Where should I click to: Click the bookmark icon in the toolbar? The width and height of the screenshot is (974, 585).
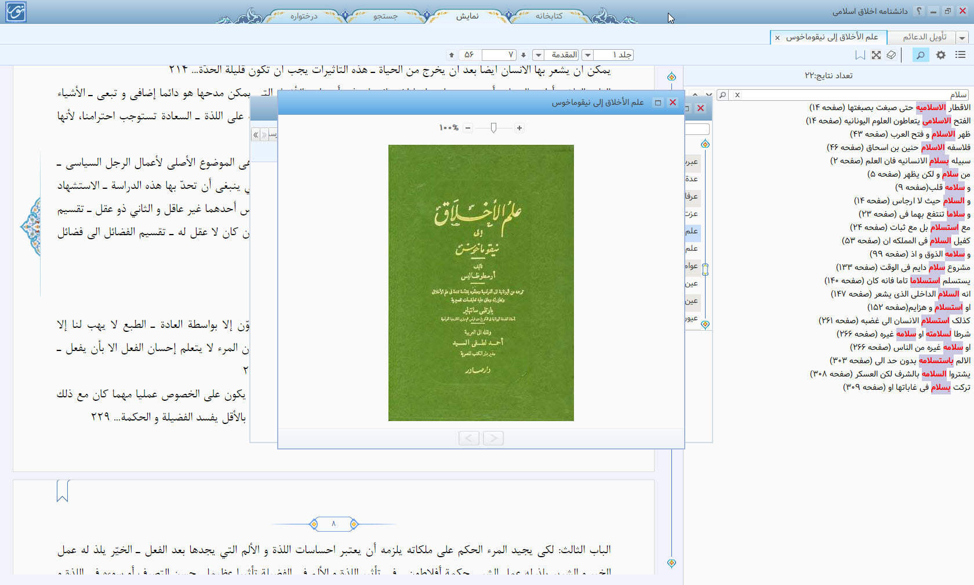coord(860,55)
